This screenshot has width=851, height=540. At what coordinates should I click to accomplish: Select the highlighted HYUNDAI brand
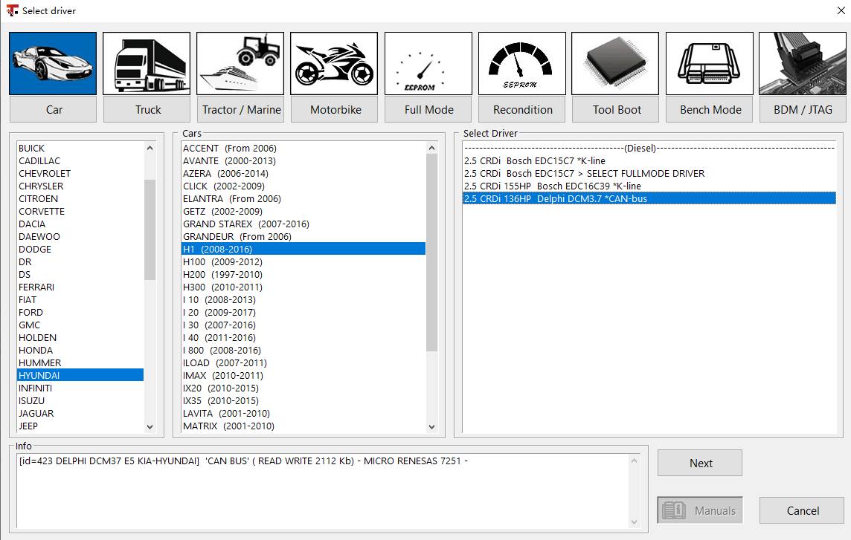click(x=80, y=375)
